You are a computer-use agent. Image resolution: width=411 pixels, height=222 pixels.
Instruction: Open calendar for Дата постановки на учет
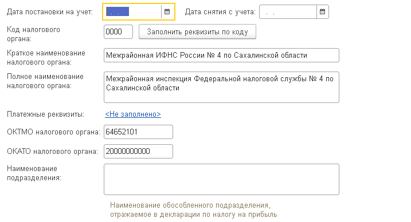coord(167,12)
